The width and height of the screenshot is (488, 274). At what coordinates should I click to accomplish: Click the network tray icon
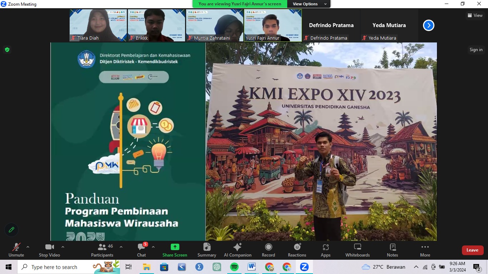coord(425,267)
